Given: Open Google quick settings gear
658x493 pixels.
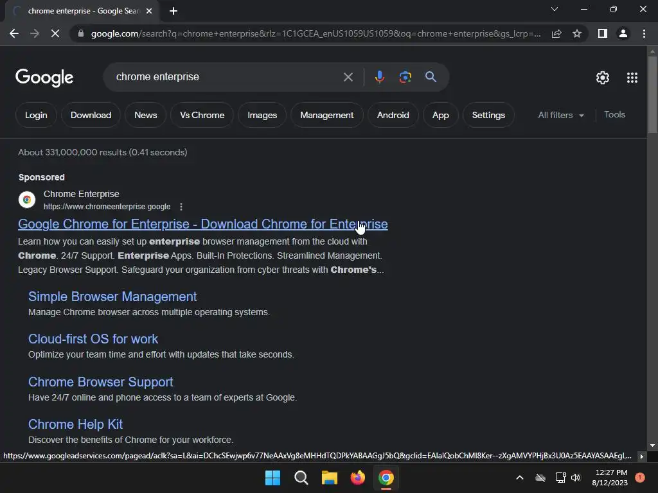Looking at the screenshot, I should point(603,78).
